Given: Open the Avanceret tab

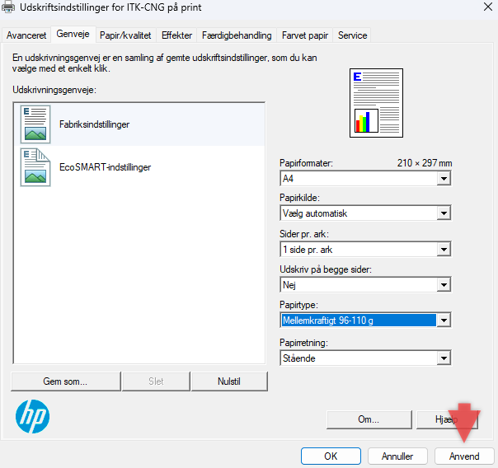Looking at the screenshot, I should pos(26,35).
